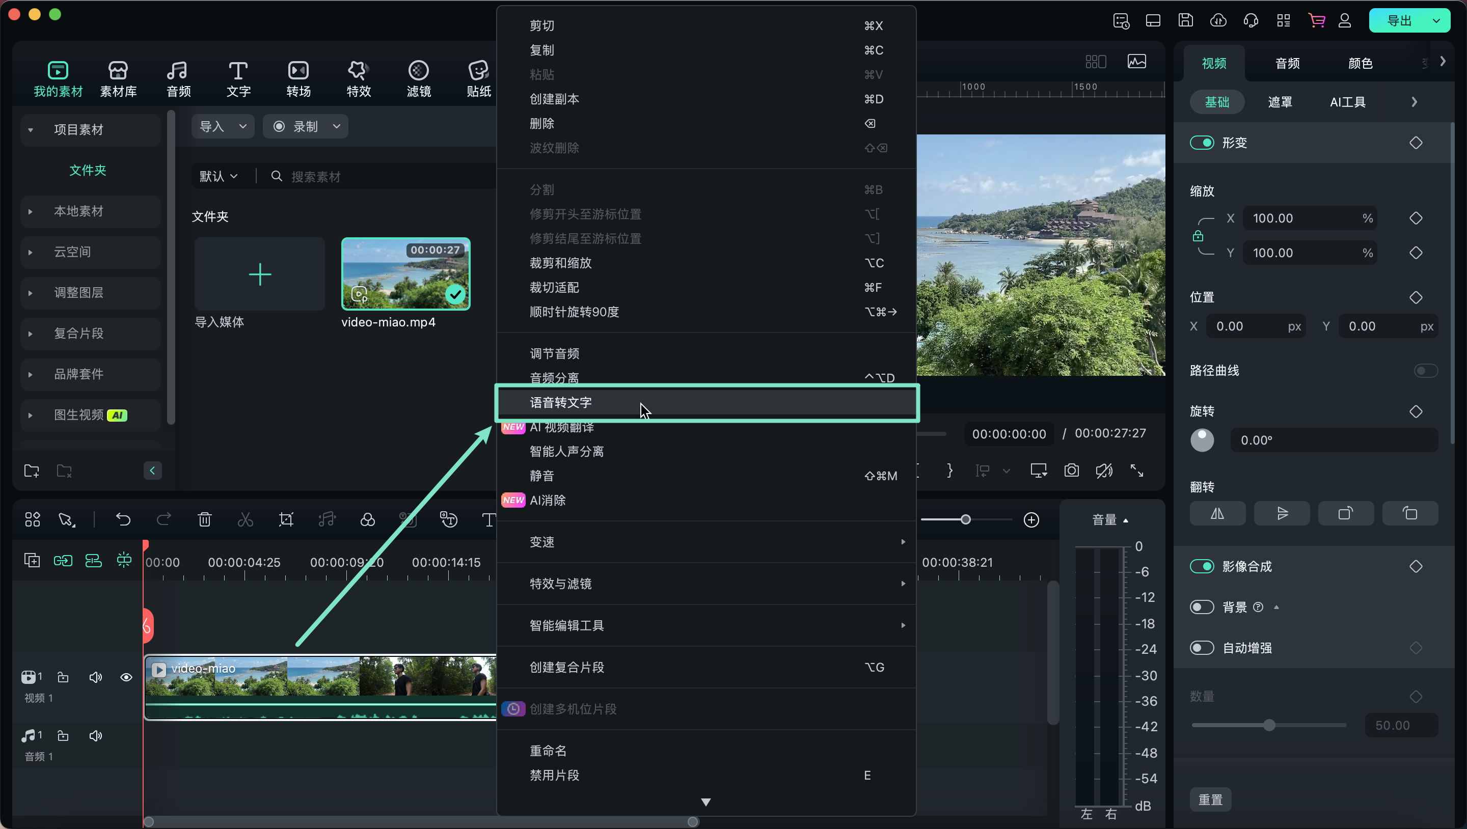This screenshot has height=829, width=1467.
Task: Switch to the 遮罩 mask tab
Action: (x=1280, y=102)
